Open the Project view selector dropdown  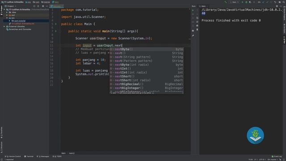[x=10, y=6]
